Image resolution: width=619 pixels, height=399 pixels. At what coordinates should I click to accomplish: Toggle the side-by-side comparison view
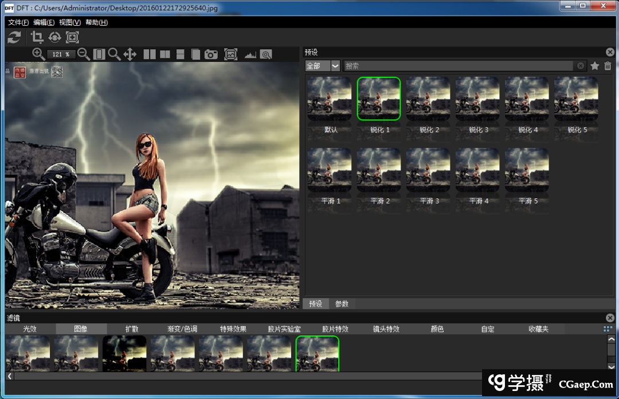point(150,54)
